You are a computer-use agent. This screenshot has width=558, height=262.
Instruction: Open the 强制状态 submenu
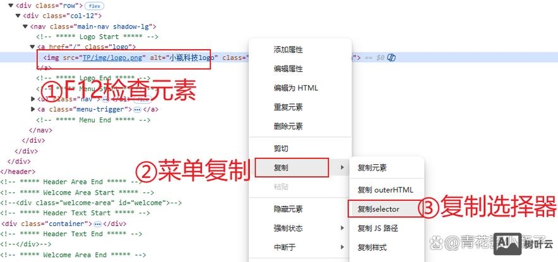coord(300,228)
